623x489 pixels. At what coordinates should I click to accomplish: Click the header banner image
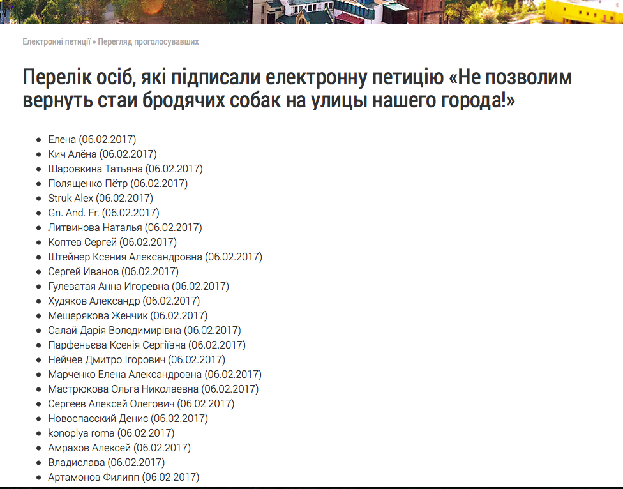pyautogui.click(x=311, y=11)
